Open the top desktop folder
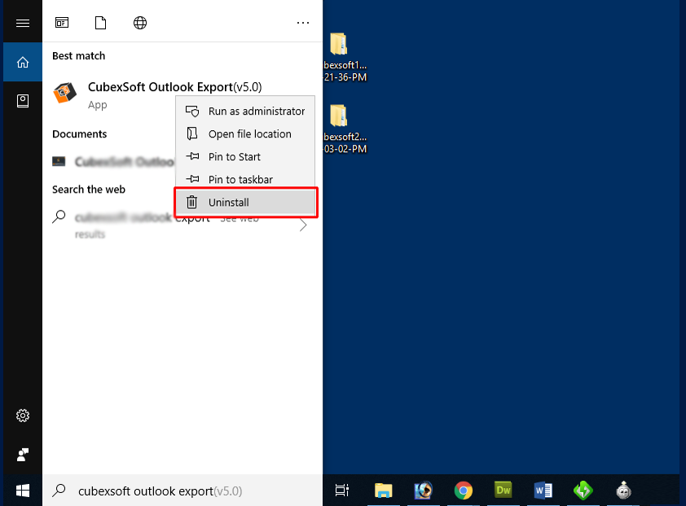686x506 pixels. pos(339,45)
